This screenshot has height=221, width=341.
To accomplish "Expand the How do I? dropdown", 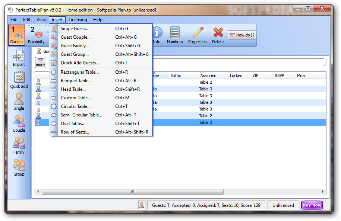I will coord(242,35).
